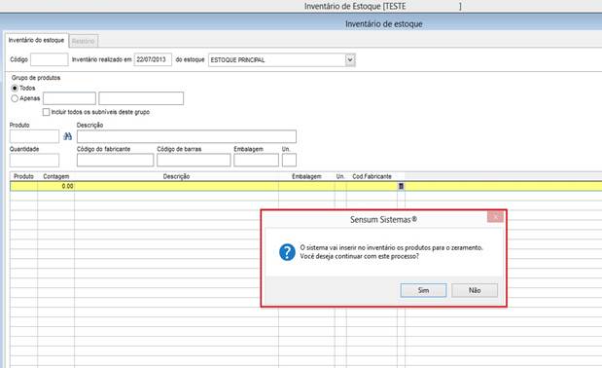Focus the Código input field

(50, 59)
